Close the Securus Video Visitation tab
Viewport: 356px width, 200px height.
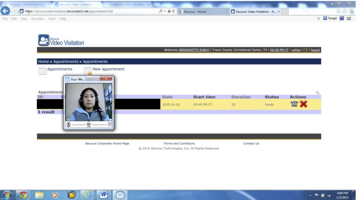[279, 12]
